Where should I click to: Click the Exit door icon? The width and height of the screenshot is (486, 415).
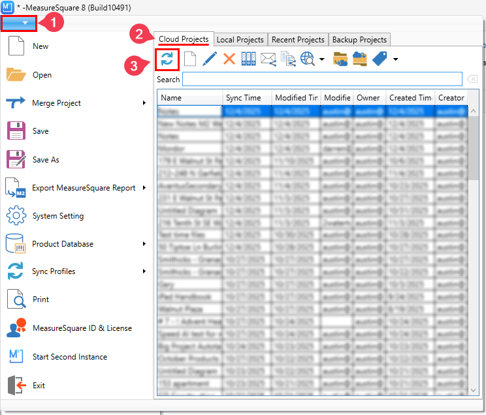[17, 385]
